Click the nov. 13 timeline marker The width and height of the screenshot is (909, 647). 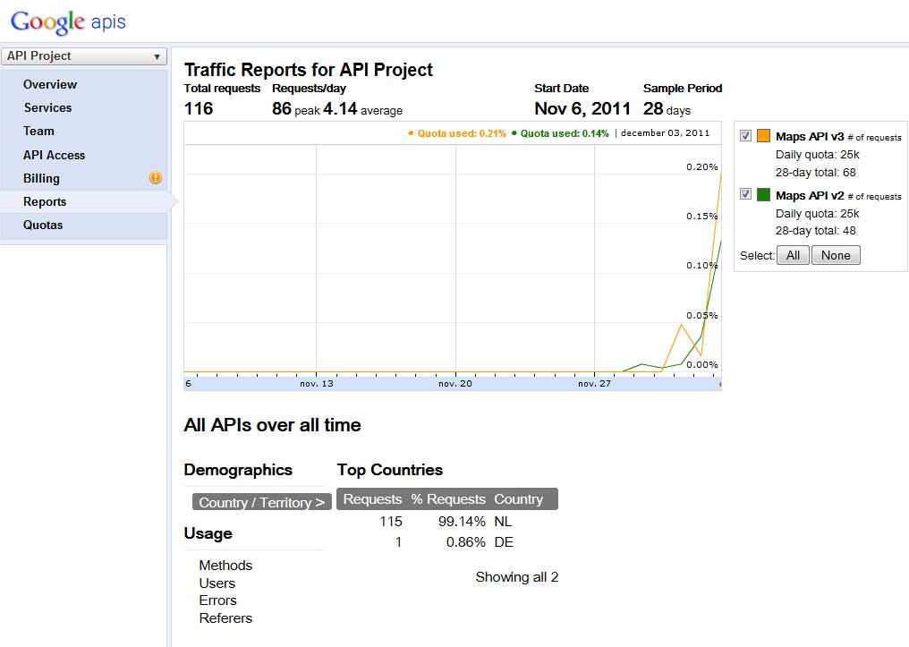[317, 384]
